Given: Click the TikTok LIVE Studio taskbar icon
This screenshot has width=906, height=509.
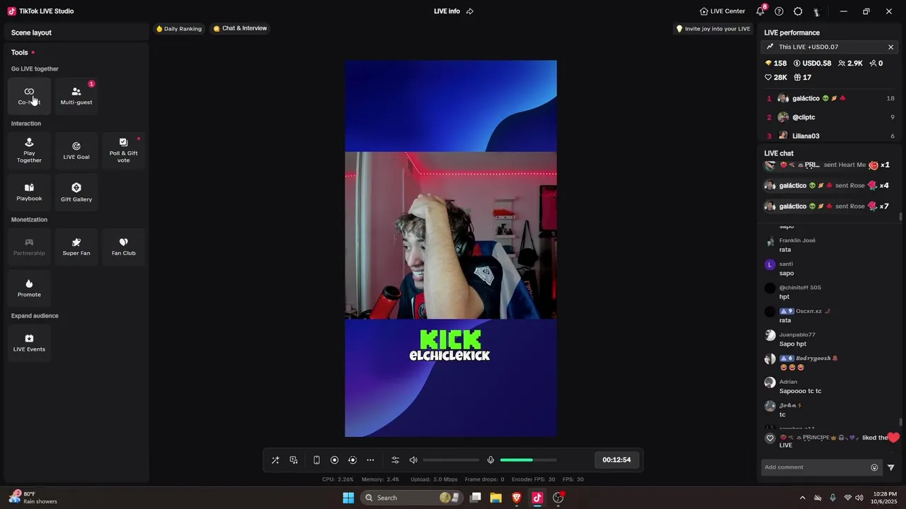Looking at the screenshot, I should (x=537, y=498).
